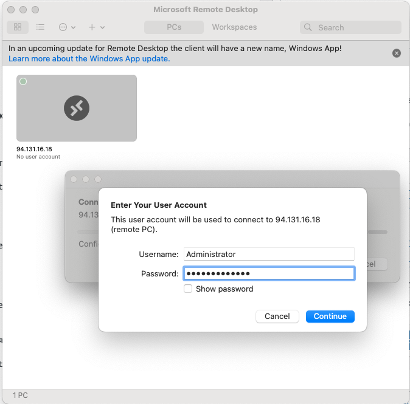
Task: Open the plus add menu
Action: (97, 27)
